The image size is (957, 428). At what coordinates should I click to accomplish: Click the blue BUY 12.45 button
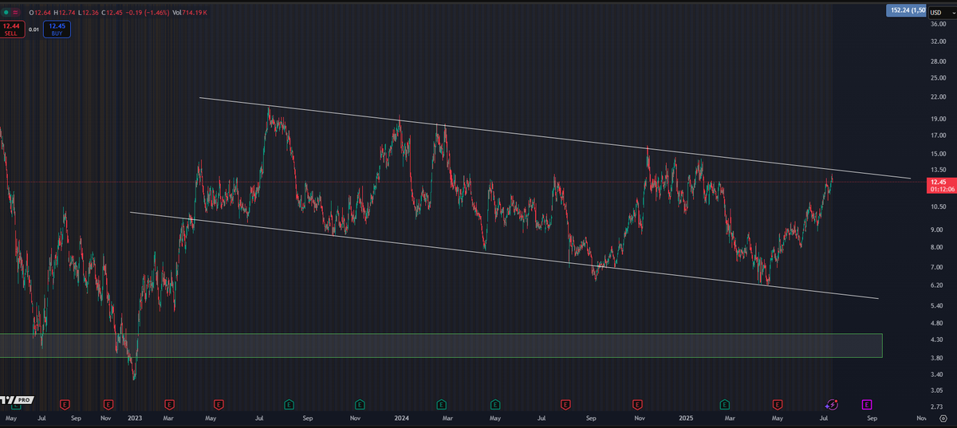57,29
